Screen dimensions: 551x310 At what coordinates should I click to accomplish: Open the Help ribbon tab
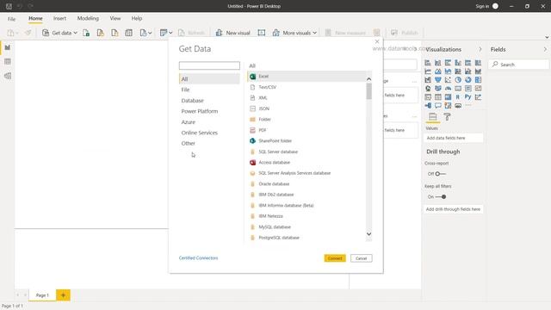coord(137,18)
